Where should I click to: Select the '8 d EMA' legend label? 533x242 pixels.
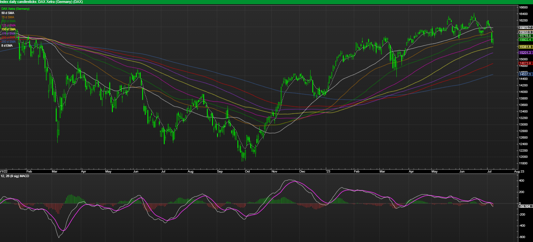click(x=7, y=46)
